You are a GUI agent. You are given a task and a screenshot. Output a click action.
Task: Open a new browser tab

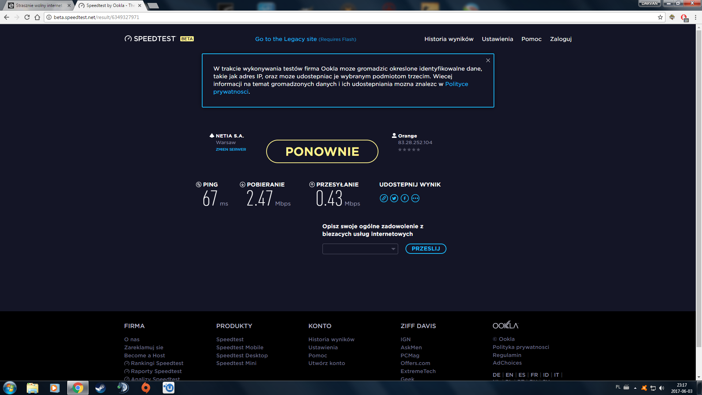pyautogui.click(x=153, y=5)
